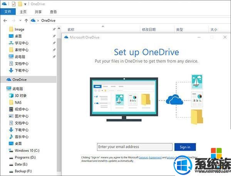The height and width of the screenshot is (176, 231).
Task: Click the Microsoft OneDrive dialog cloud icon
Action: click(66, 37)
